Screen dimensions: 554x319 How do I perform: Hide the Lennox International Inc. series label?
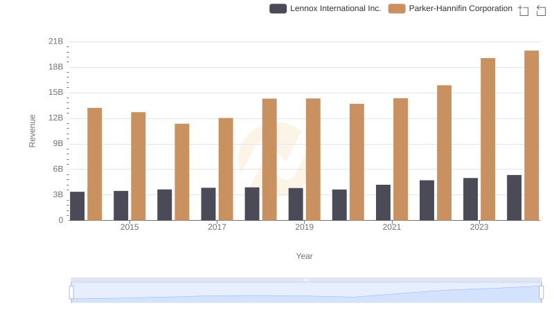336,8
